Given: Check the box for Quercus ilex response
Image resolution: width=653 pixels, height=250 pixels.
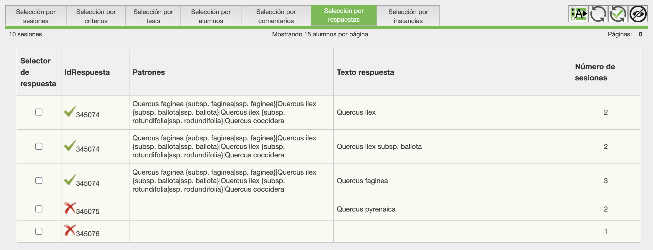Looking at the screenshot, I should pyautogui.click(x=39, y=112).
